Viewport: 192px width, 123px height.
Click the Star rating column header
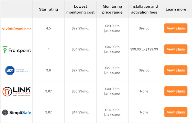point(48,9)
